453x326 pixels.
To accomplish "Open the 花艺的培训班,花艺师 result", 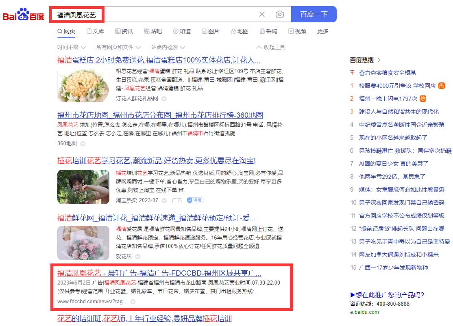I will pyautogui.click(x=144, y=319).
